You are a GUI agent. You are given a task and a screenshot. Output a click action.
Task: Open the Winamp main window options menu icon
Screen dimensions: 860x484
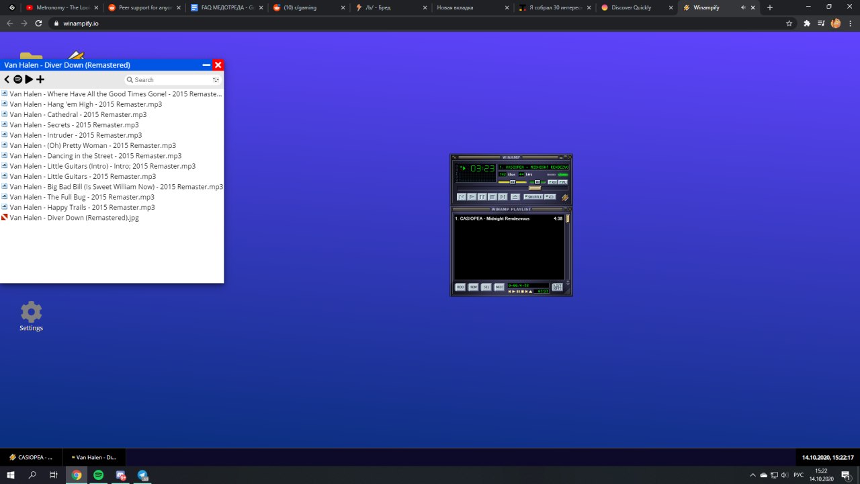point(454,157)
